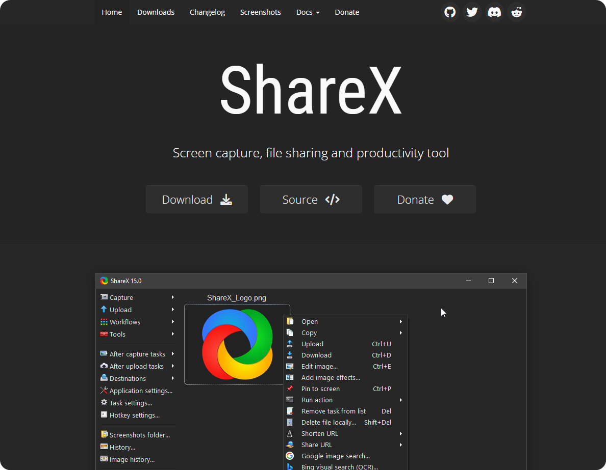This screenshot has width=606, height=470.
Task: Choose Bing visual search (OCR) entry
Action: click(x=345, y=466)
